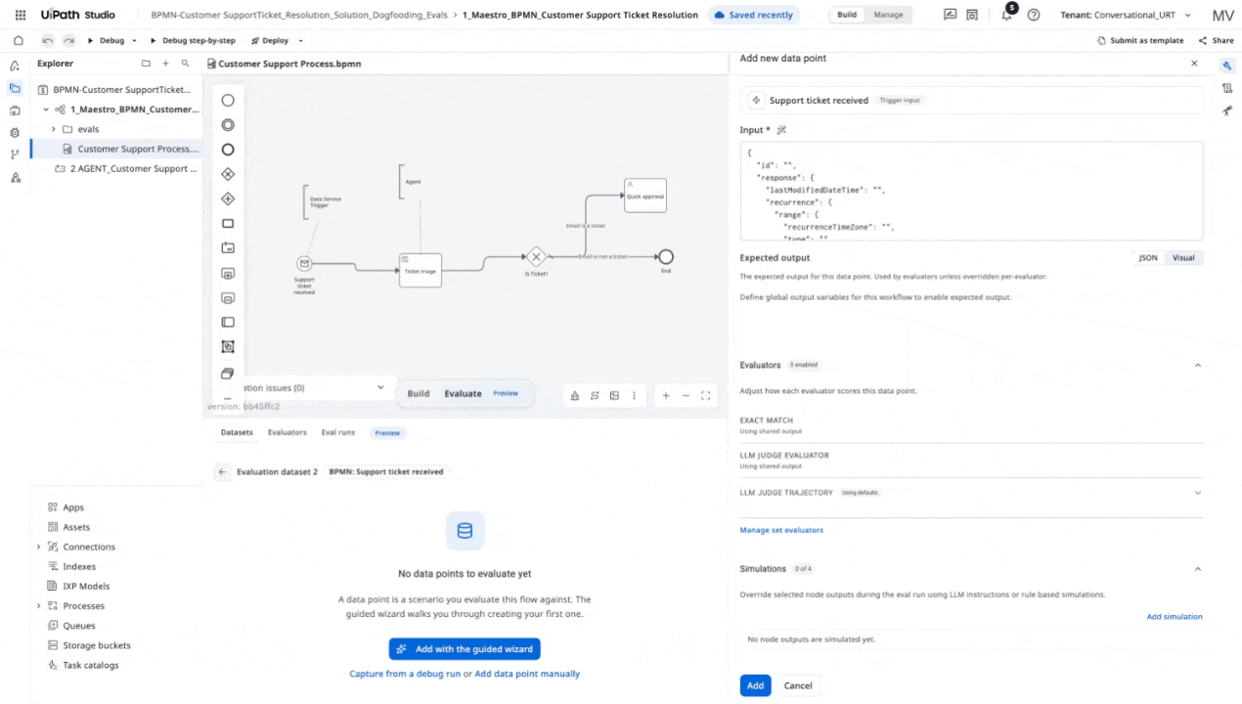Switch header mode to Build
This screenshot has width=1242, height=704.
(847, 15)
